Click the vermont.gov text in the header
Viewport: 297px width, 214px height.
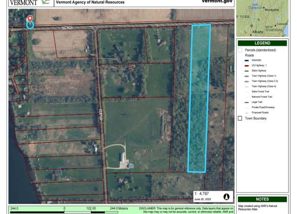tap(217, 1)
